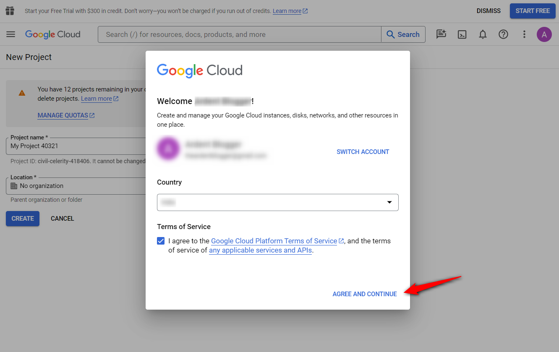559x352 pixels.
Task: Open Manage Quotas link
Action: point(66,115)
